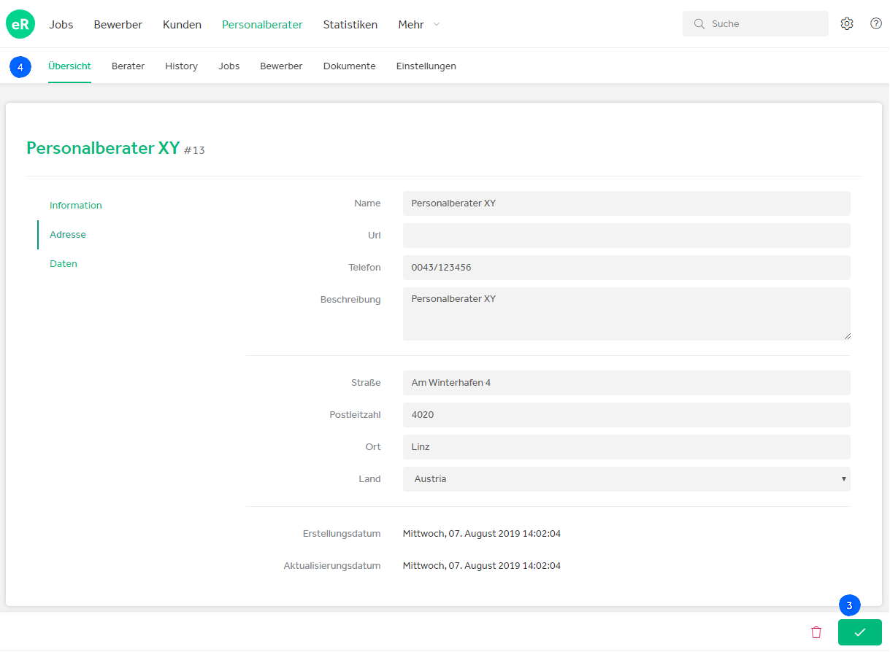Click the Beschreibung label
This screenshot has width=890, height=652.
(x=350, y=300)
